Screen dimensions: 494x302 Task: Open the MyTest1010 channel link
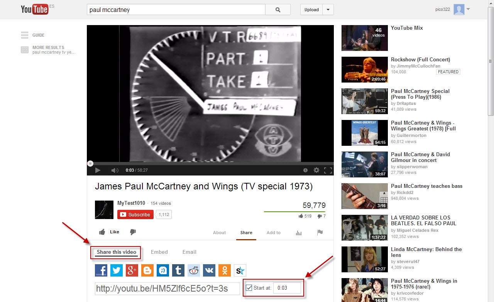point(131,203)
